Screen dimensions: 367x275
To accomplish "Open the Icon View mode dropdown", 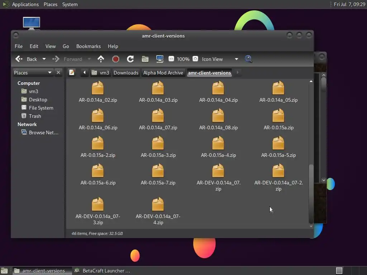I will point(220,59).
